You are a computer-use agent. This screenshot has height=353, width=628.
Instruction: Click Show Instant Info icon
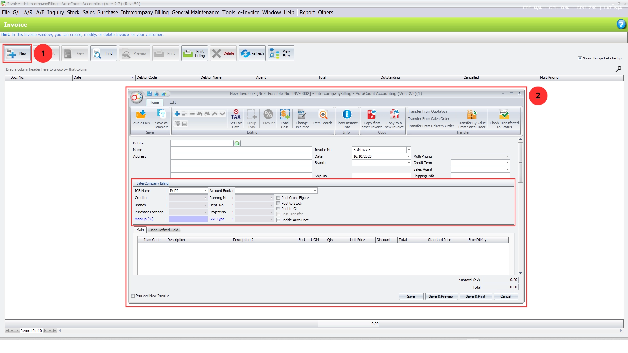(347, 119)
